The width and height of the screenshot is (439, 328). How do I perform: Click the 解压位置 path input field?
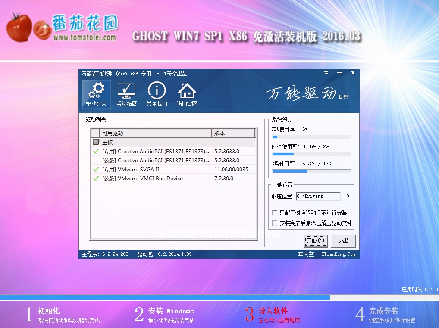318,196
